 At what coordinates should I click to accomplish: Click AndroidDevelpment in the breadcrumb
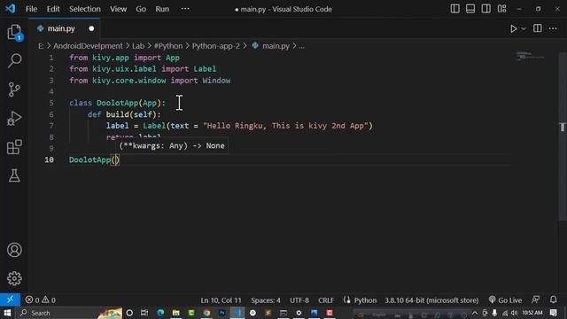click(x=88, y=46)
